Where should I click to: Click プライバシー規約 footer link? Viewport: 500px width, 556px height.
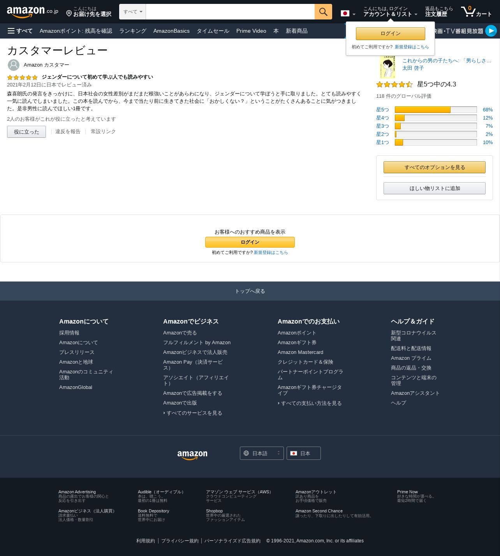180,541
